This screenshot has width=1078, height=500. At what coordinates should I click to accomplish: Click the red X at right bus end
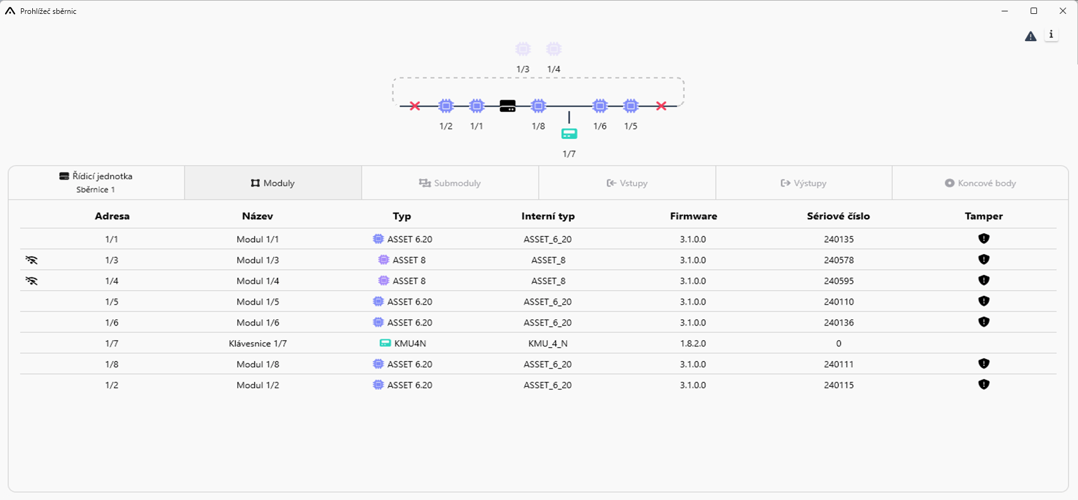point(661,106)
